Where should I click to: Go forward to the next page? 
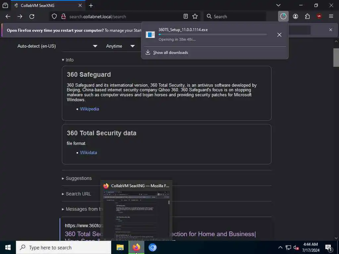20,17
